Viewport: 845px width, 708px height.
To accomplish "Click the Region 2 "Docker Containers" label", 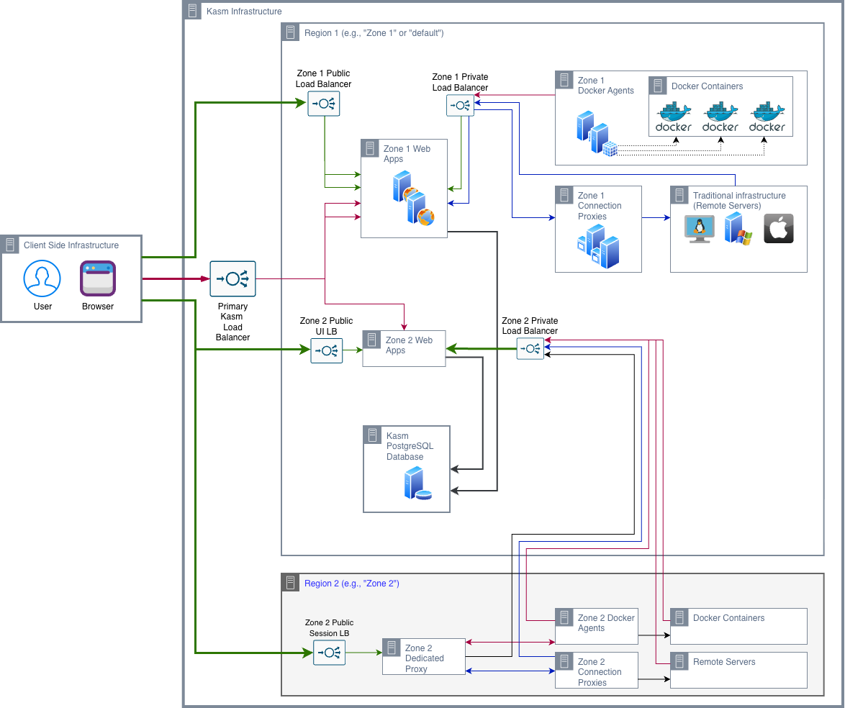I will (x=728, y=618).
